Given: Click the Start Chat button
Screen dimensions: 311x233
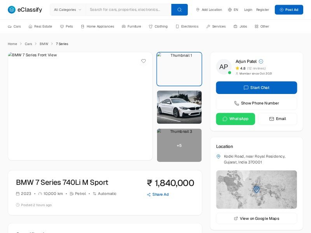Looking at the screenshot, I should coord(257,88).
